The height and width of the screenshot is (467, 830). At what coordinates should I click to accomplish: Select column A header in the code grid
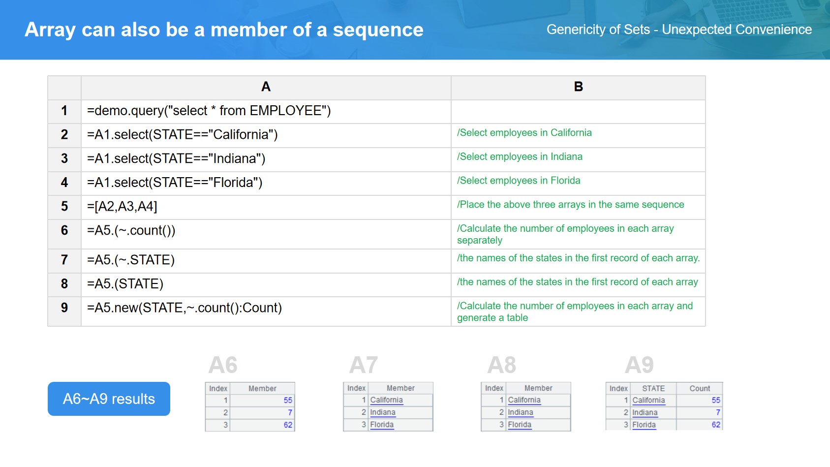pyautogui.click(x=266, y=87)
